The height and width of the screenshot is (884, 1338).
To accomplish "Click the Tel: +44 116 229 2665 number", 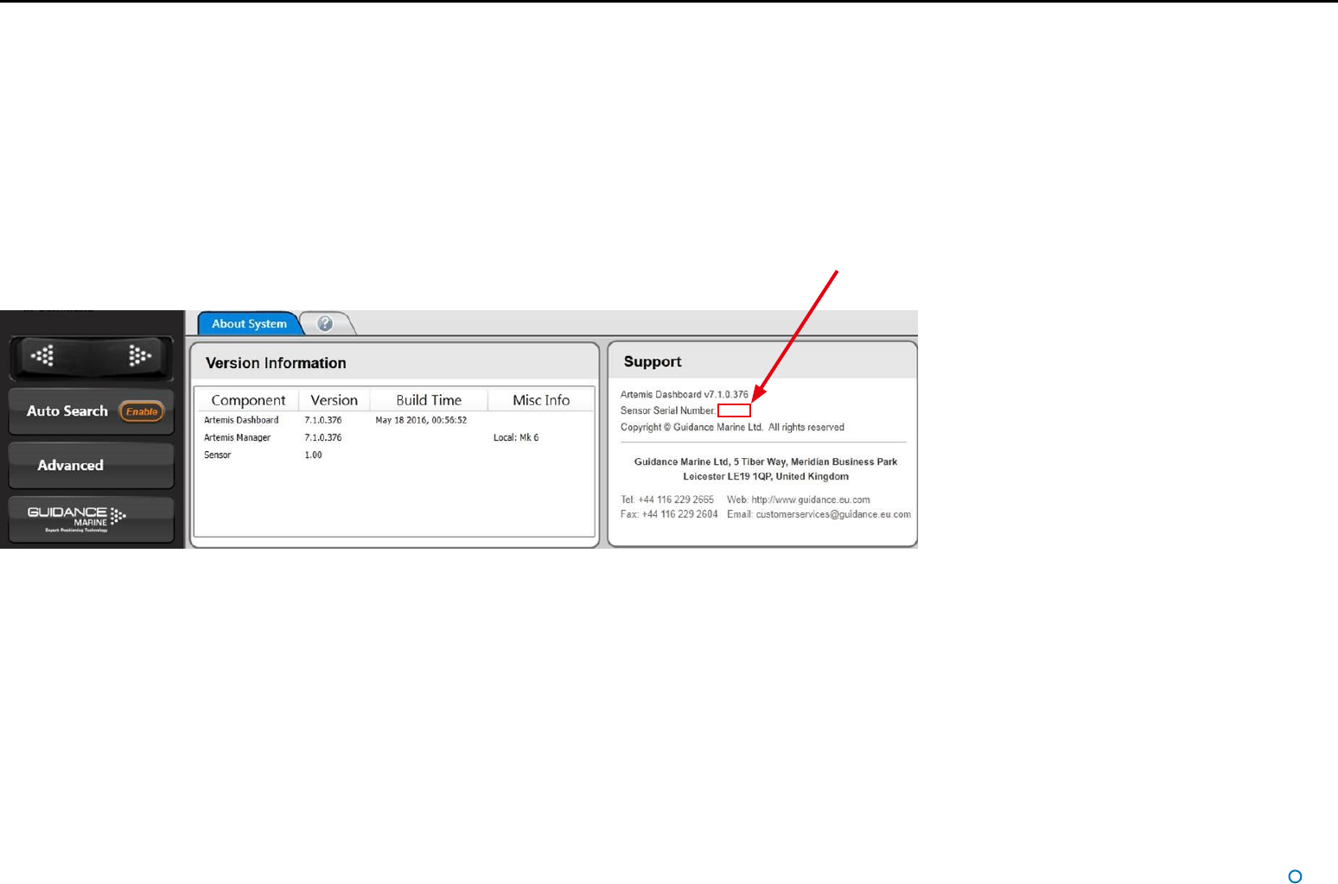I will (x=667, y=499).
